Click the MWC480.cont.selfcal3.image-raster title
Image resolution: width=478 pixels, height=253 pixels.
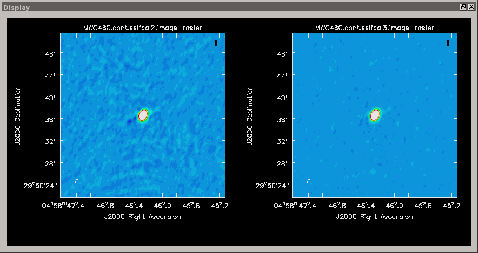coord(375,28)
